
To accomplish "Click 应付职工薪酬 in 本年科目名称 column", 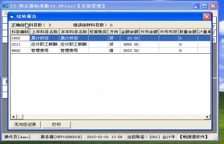I will tap(74, 44).
